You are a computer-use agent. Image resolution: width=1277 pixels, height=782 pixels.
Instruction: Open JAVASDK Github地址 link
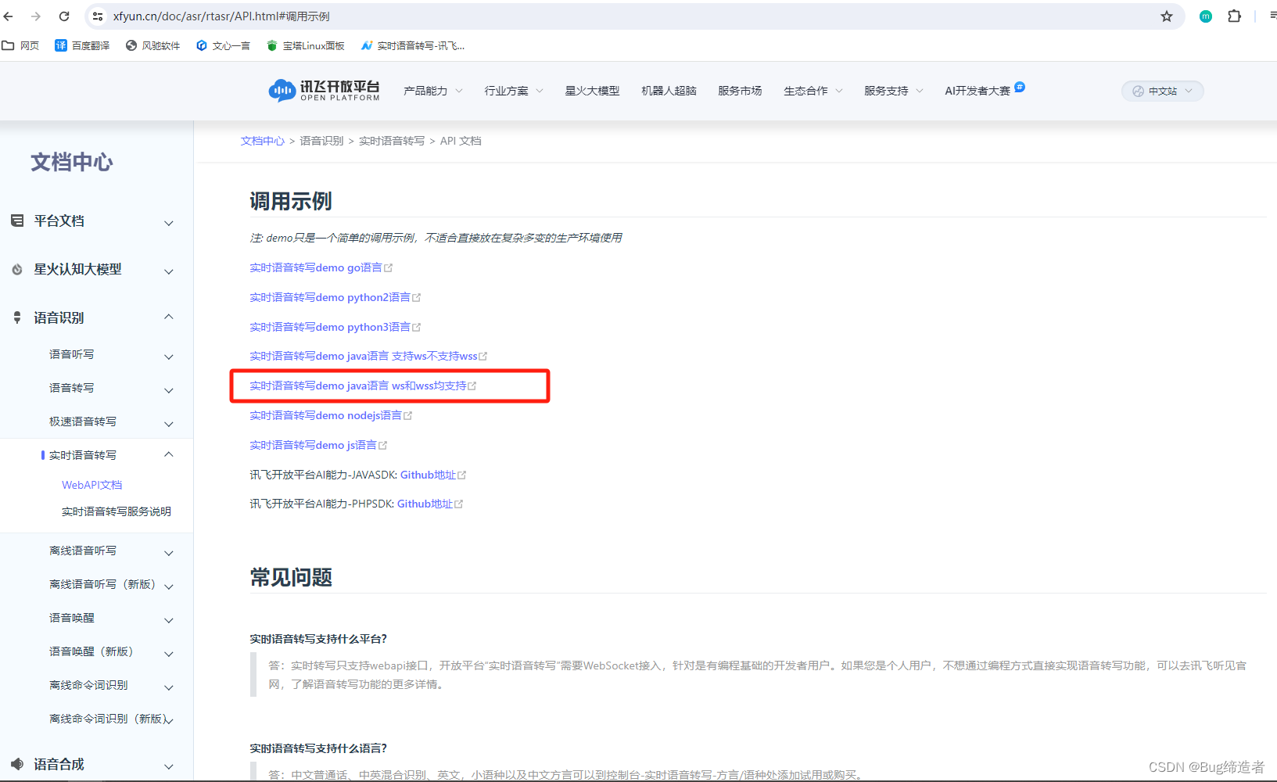click(428, 475)
